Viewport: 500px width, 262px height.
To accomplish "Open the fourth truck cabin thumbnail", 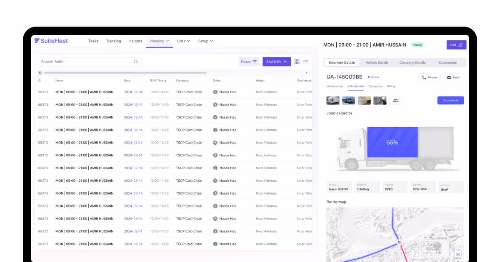I will pos(380,100).
